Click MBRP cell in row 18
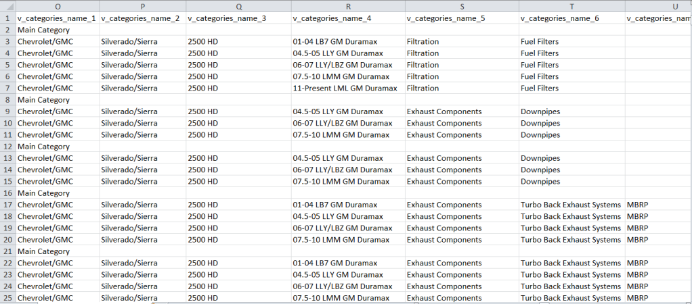 (658, 216)
